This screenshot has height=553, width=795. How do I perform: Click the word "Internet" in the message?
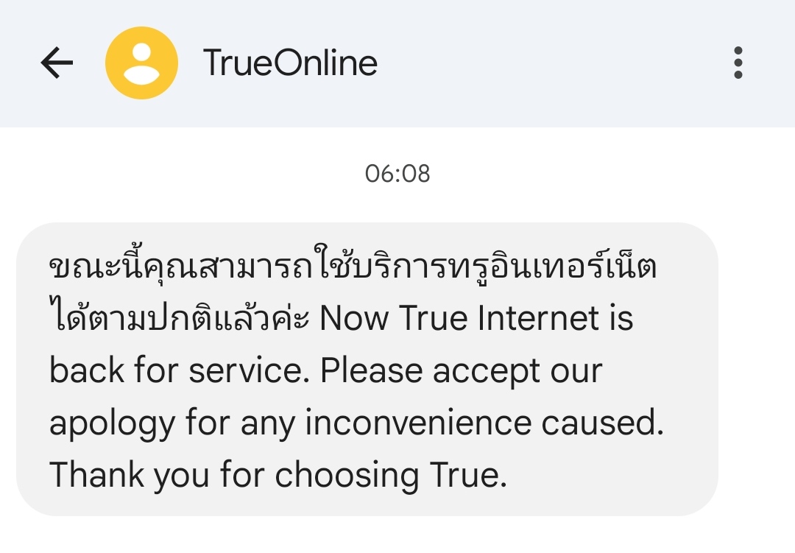(x=538, y=319)
